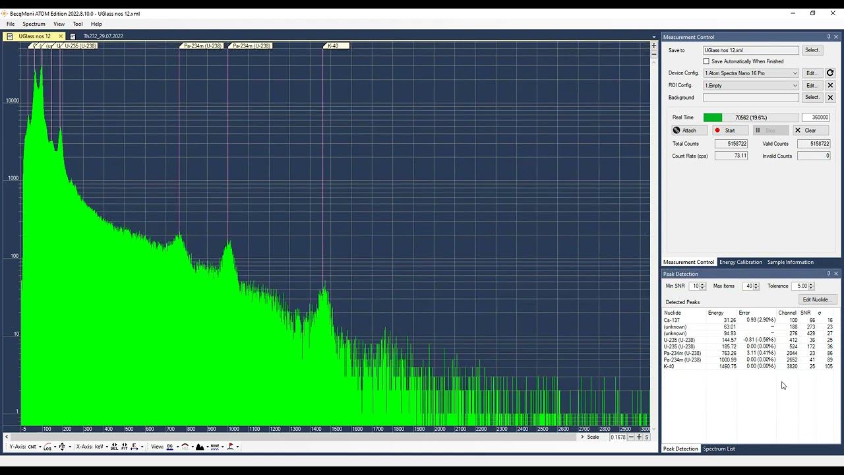This screenshot has width=844, height=475.
Task: Click the Scale value field 0.1678
Action: [618, 437]
